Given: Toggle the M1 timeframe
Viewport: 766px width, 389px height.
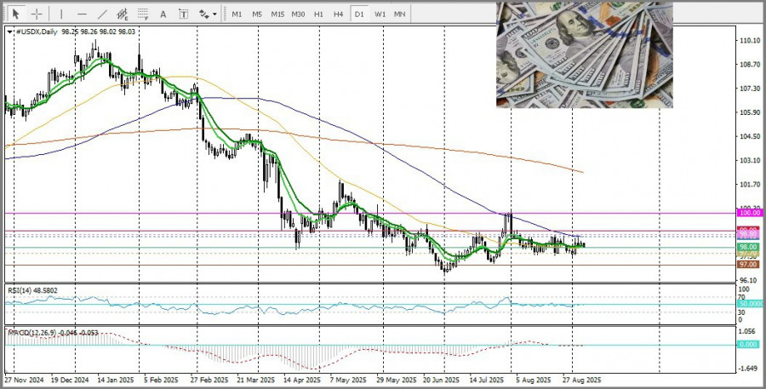Looking at the screenshot, I should (237, 14).
